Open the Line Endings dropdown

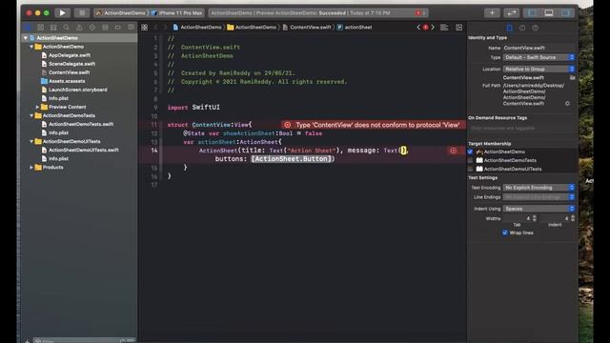click(539, 197)
